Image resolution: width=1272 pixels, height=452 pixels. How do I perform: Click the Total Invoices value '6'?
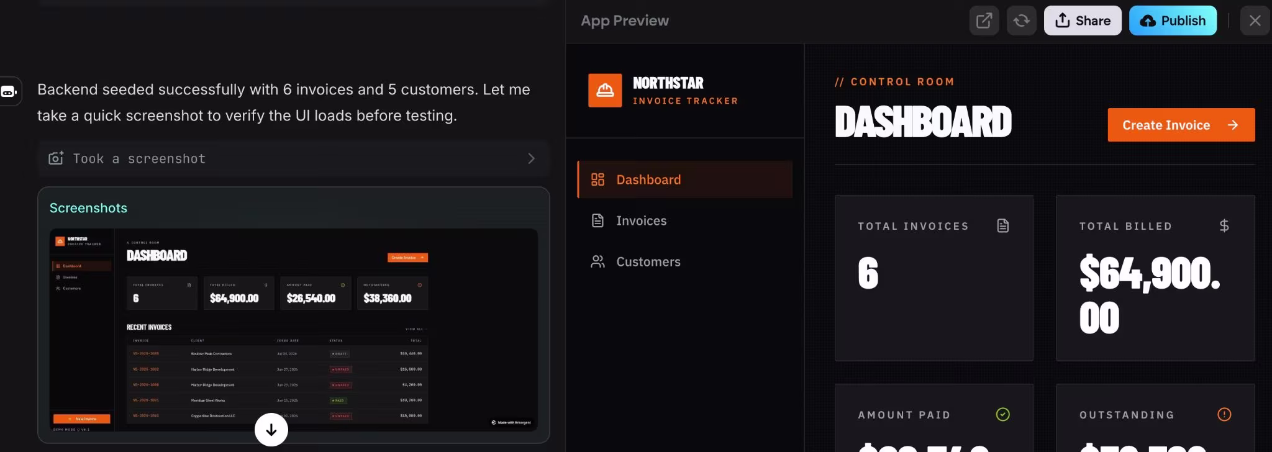[x=868, y=273]
